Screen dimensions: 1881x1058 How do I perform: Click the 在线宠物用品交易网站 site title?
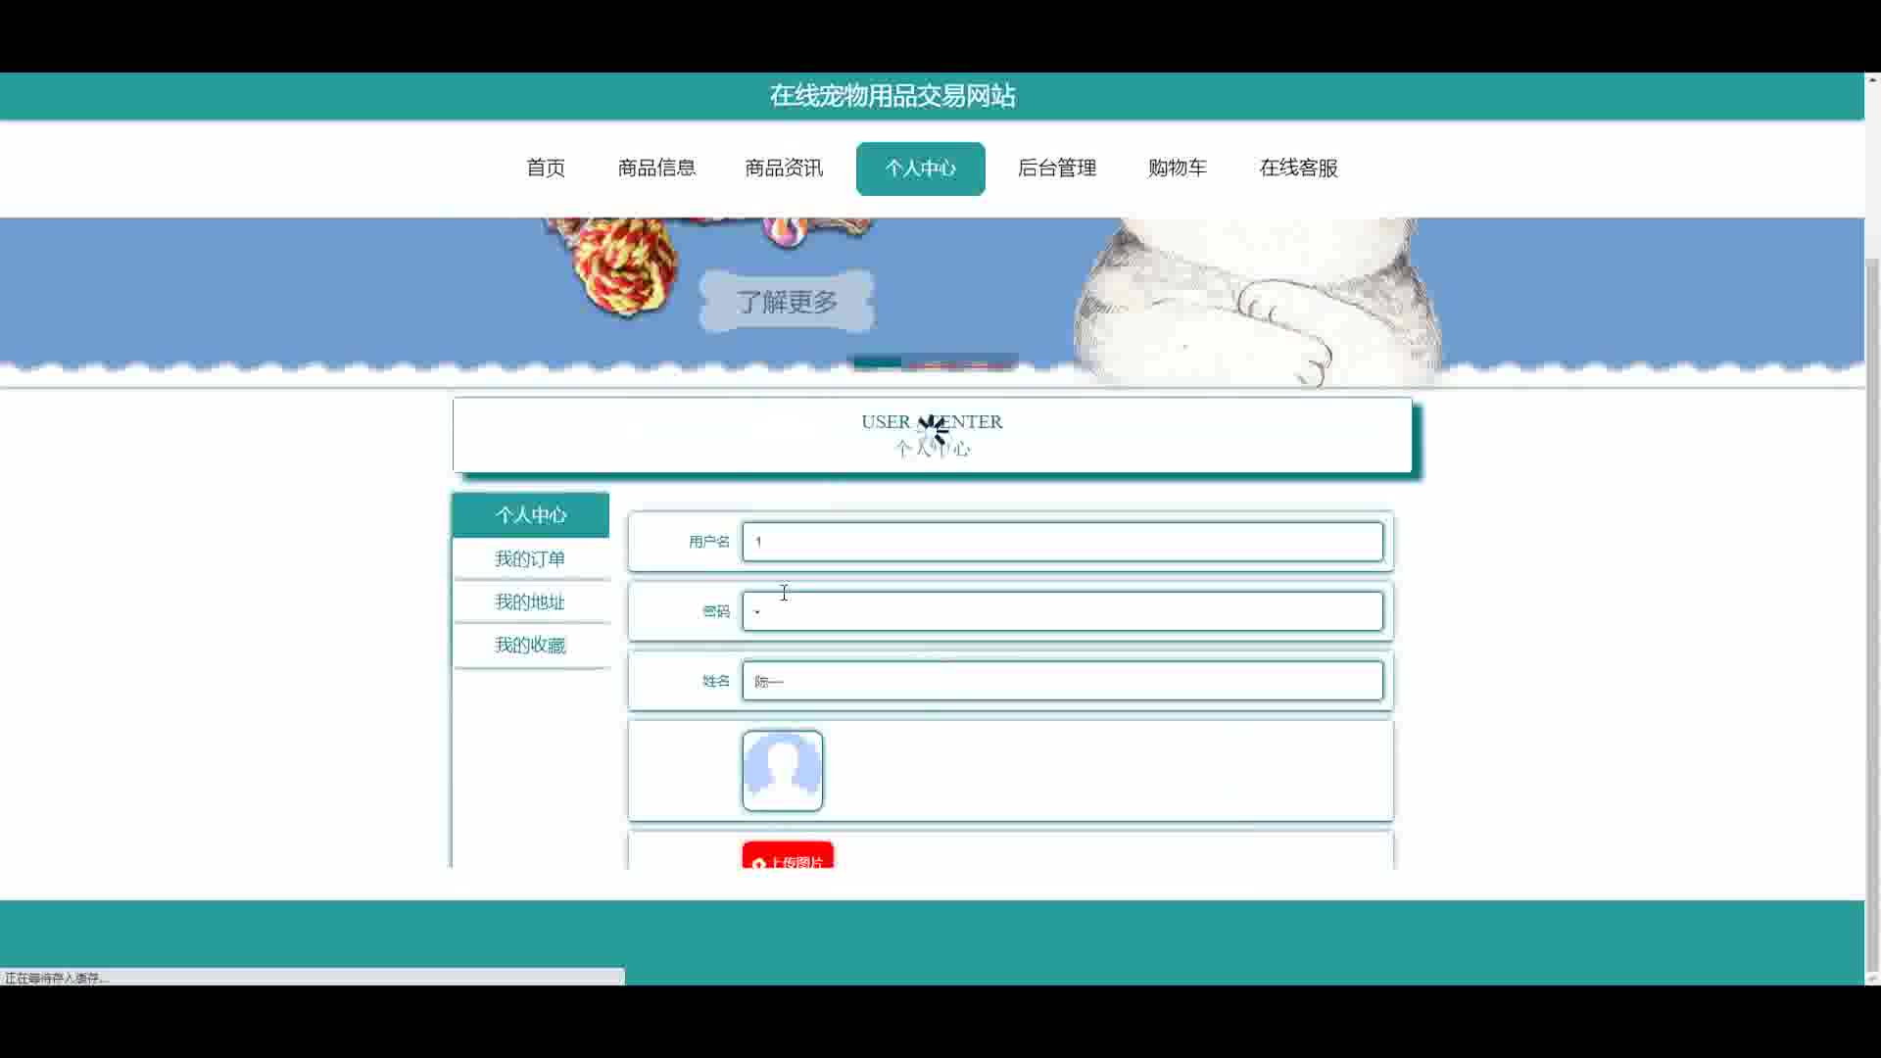coord(892,96)
